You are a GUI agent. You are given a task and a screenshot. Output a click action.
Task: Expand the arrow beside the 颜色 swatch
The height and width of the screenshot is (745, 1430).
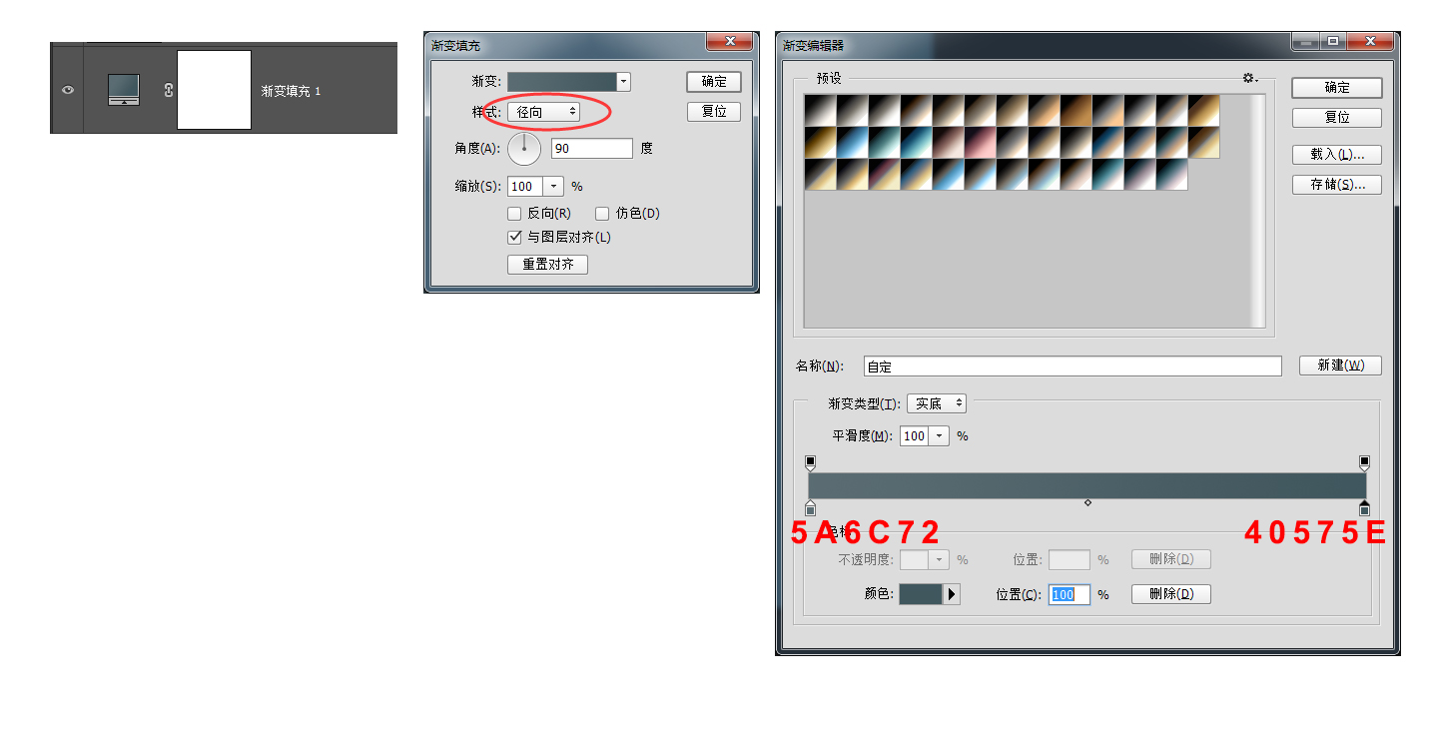coord(952,594)
